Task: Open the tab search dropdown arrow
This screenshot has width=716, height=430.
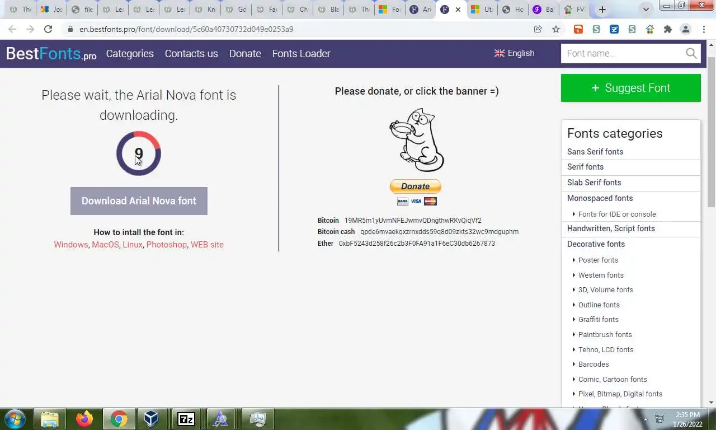Action: (646, 10)
